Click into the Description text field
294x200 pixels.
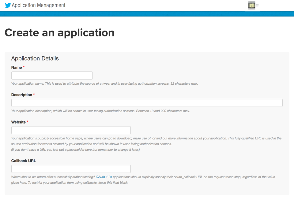coord(147,103)
